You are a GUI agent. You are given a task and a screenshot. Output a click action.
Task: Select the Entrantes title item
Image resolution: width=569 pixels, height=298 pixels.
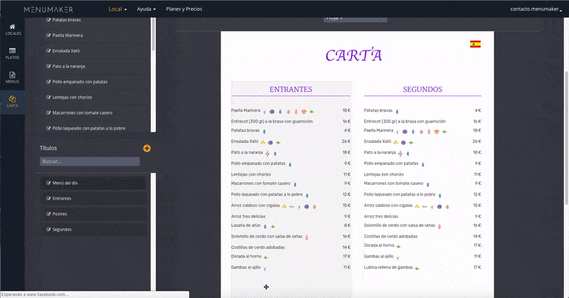click(94, 198)
